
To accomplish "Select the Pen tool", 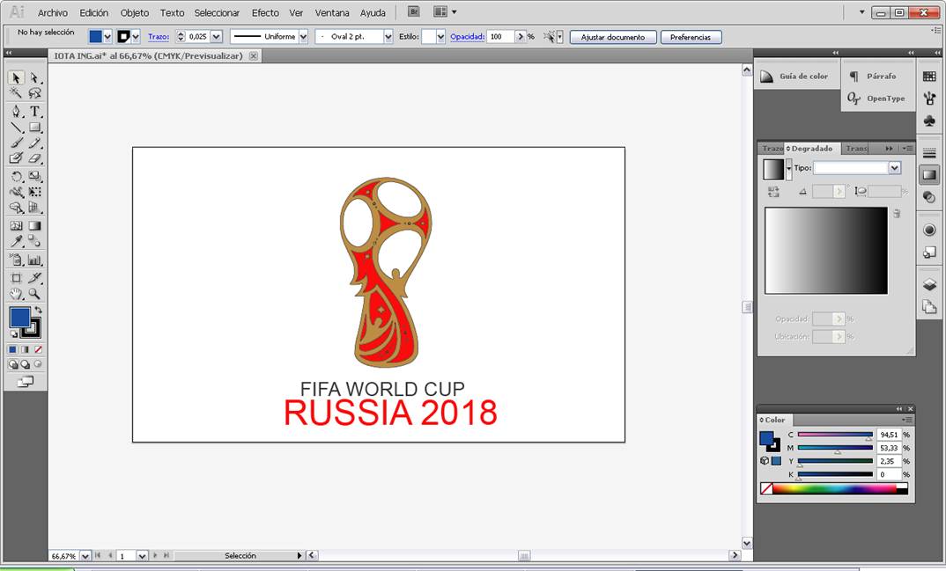I will pyautogui.click(x=16, y=112).
